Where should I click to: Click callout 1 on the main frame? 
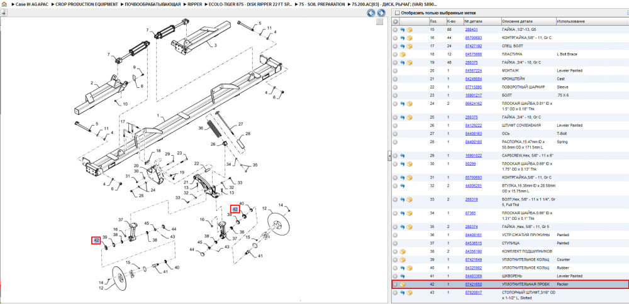click(x=159, y=116)
